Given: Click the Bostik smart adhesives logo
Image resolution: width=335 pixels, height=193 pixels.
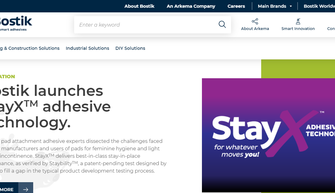Looking at the screenshot, I should [x=16, y=24].
